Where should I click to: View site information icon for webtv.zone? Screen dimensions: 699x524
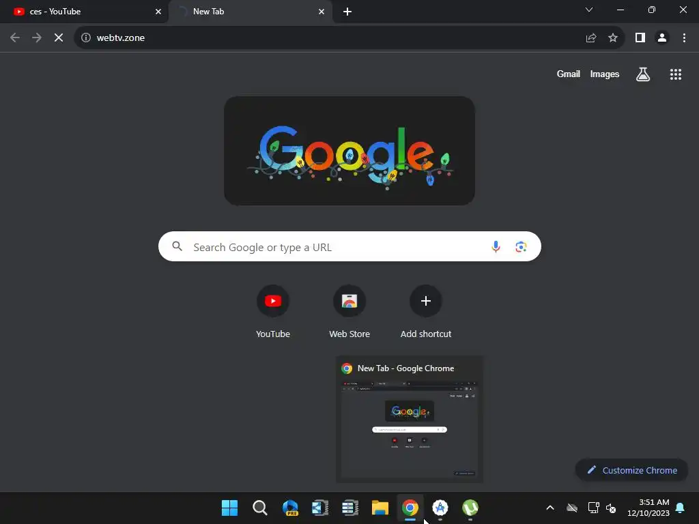[x=85, y=38]
